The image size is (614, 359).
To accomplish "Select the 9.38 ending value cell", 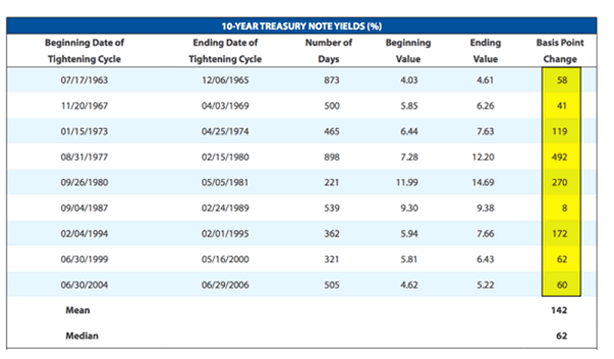I will point(485,208).
